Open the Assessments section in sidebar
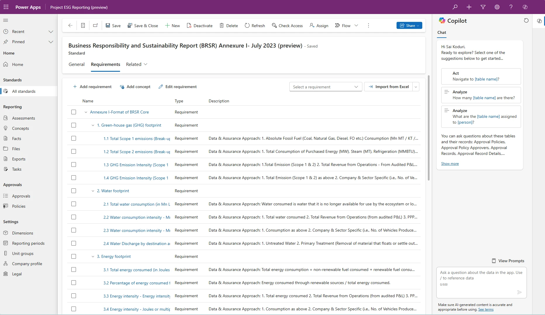The width and height of the screenshot is (545, 315). 23,118
